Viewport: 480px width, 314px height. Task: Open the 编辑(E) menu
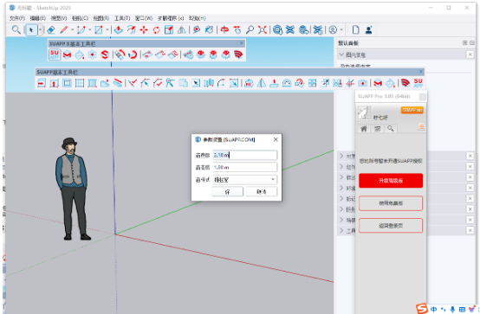pyautogui.click(x=38, y=18)
